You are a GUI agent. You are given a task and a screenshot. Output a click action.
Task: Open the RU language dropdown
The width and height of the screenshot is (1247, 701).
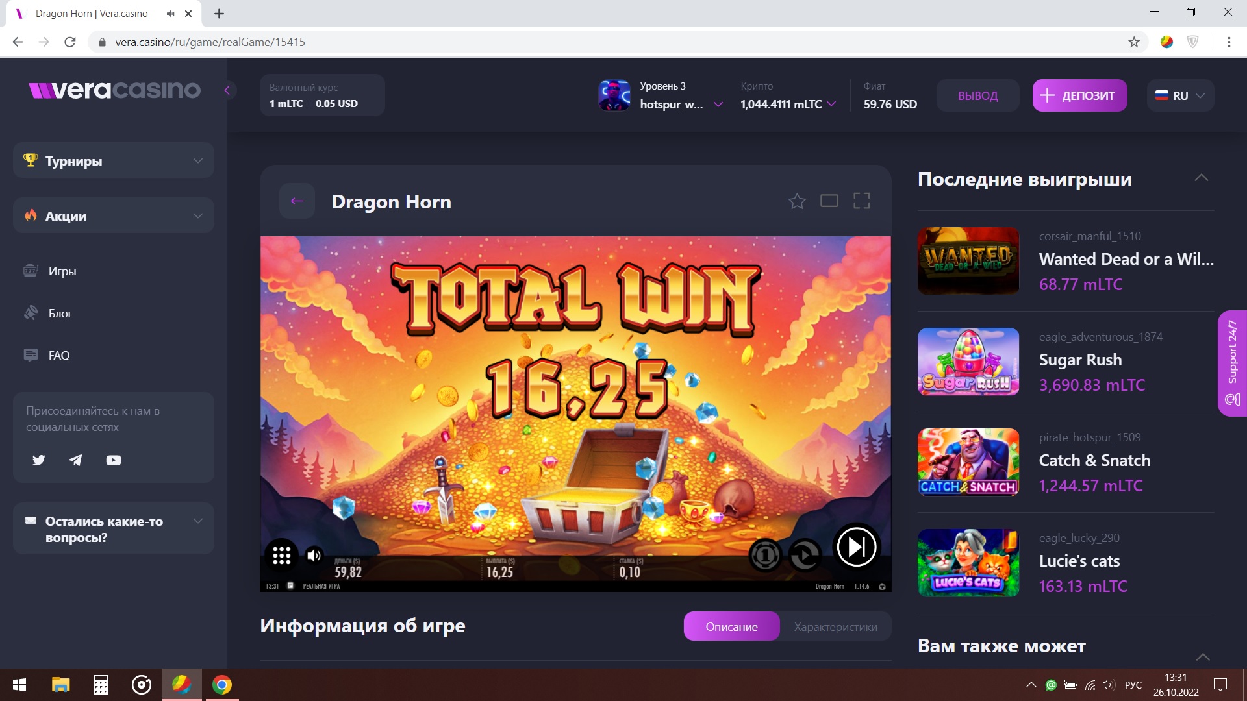1180,95
